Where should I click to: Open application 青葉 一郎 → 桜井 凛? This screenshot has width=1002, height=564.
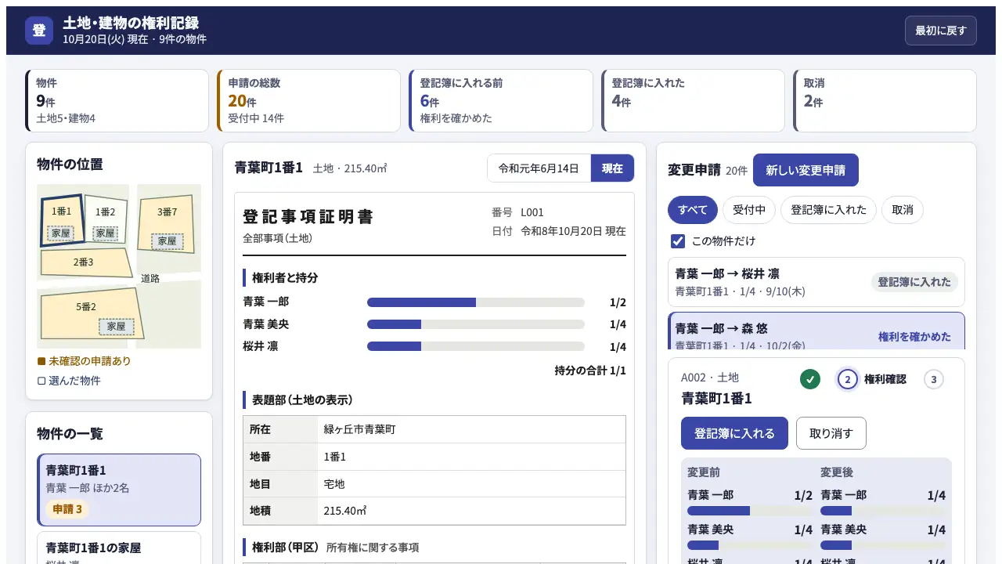816,282
